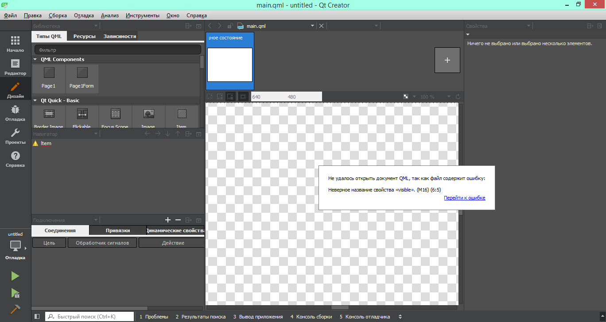Add a new connection with plus
The height and width of the screenshot is (322, 606).
pyautogui.click(x=168, y=220)
